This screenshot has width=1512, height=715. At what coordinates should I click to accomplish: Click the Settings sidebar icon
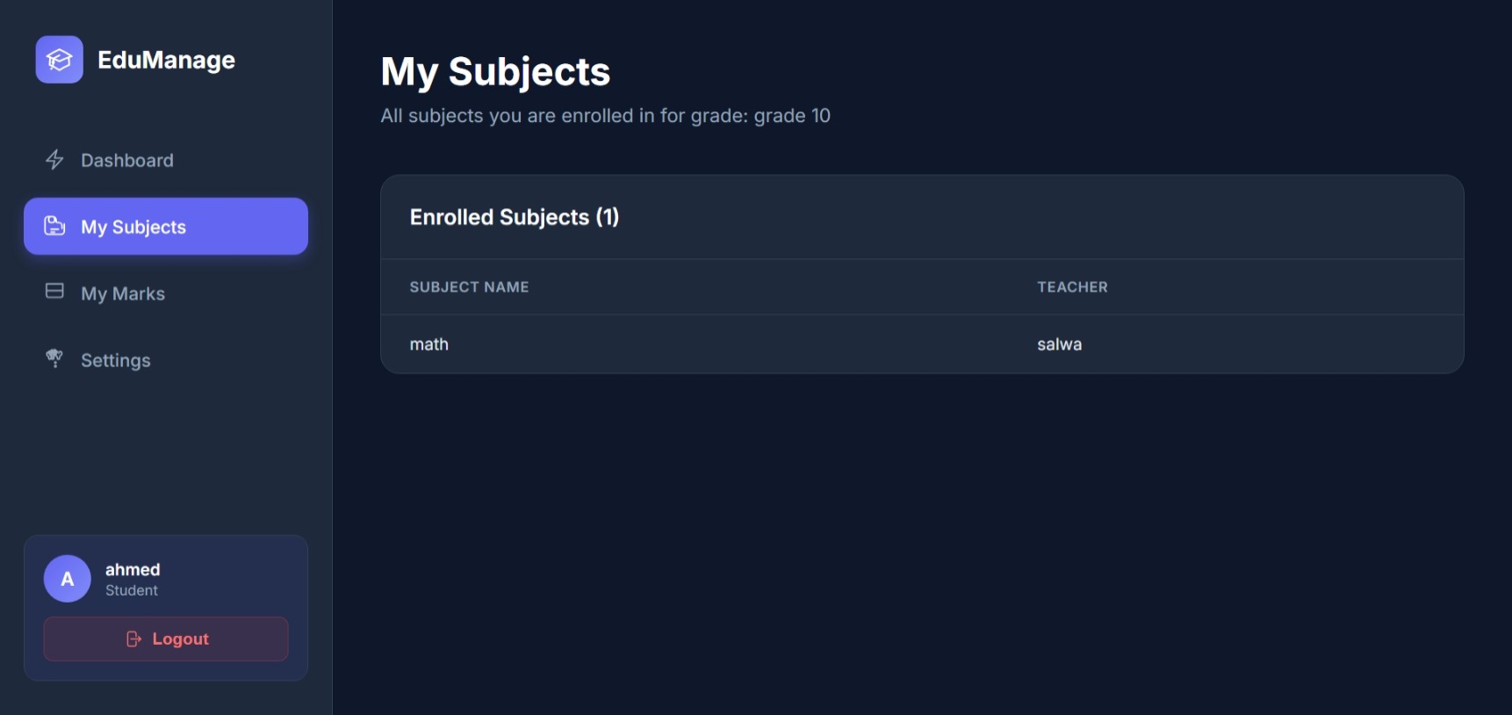point(54,358)
